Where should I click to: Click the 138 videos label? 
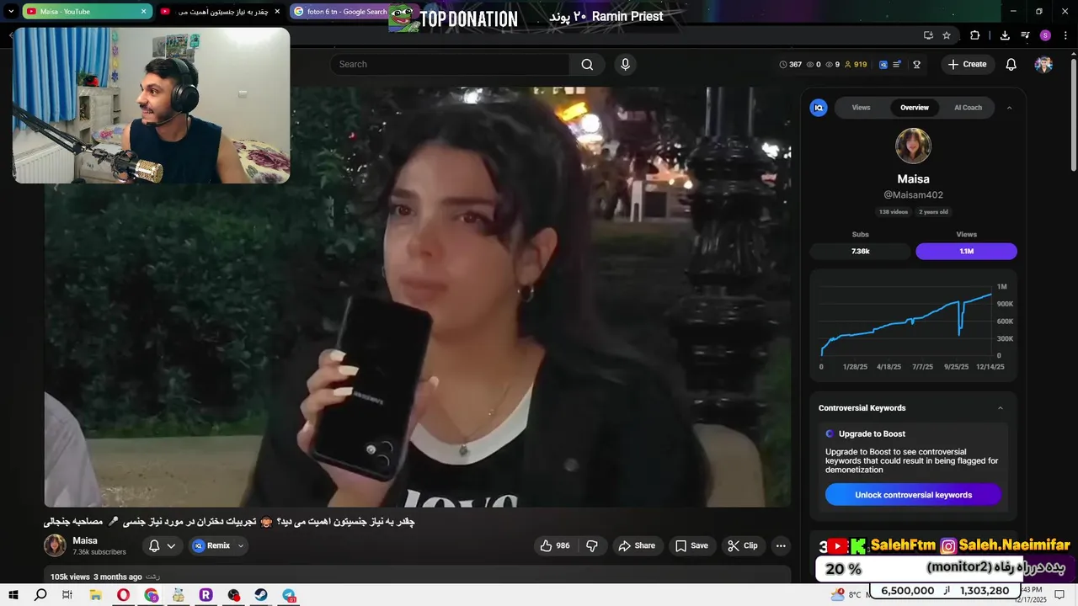coord(894,212)
